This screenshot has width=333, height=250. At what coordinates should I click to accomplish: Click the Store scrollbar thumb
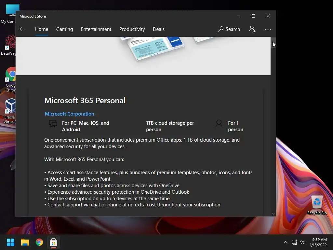(x=273, y=43)
